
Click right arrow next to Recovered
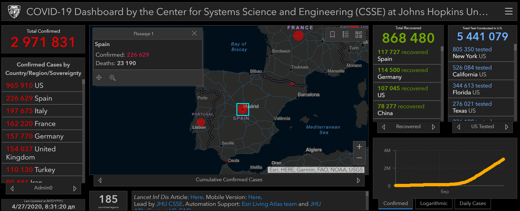pos(433,127)
